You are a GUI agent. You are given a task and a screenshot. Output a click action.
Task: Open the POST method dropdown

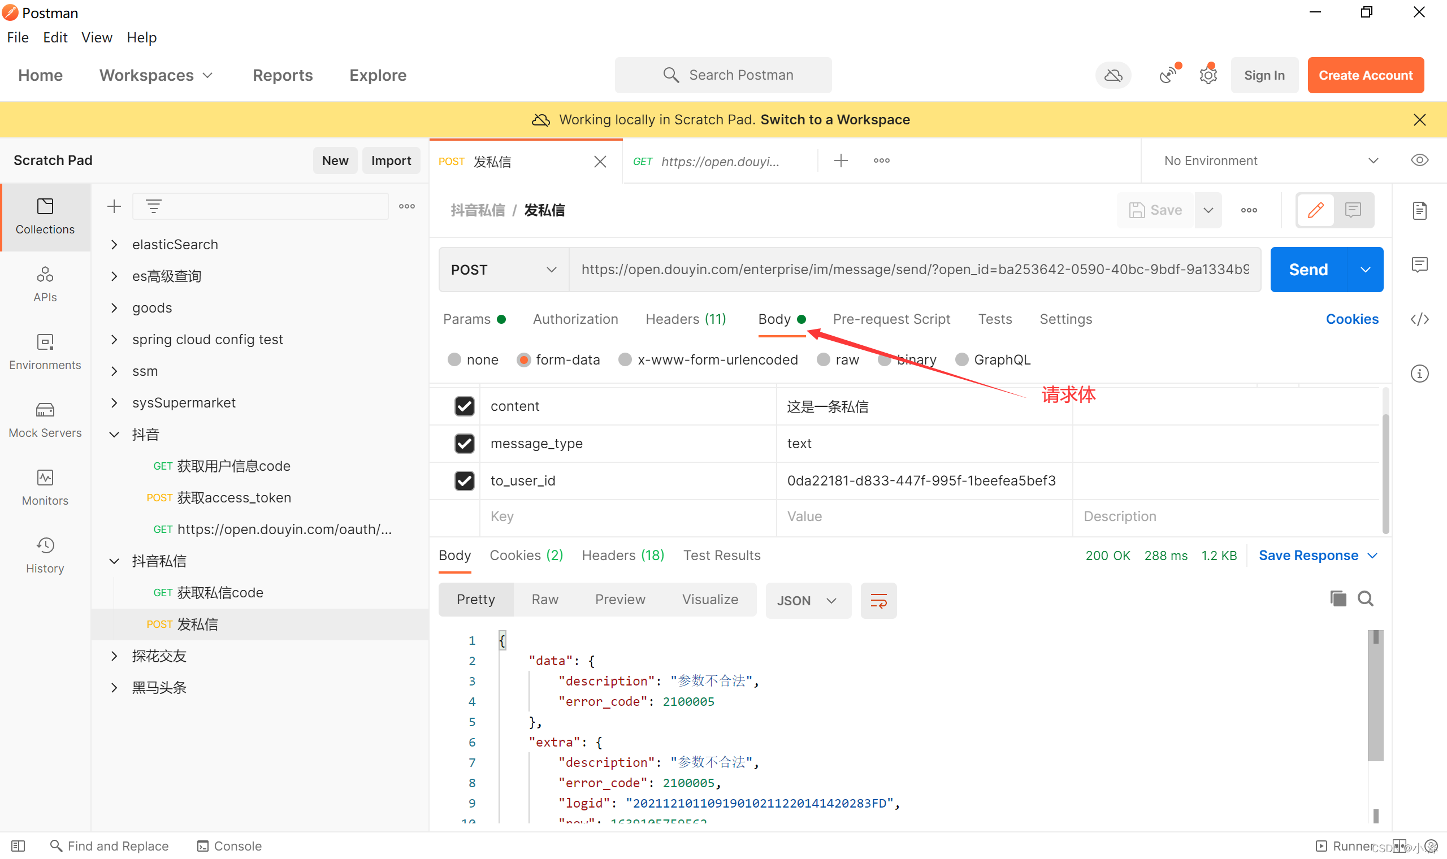[x=503, y=270]
